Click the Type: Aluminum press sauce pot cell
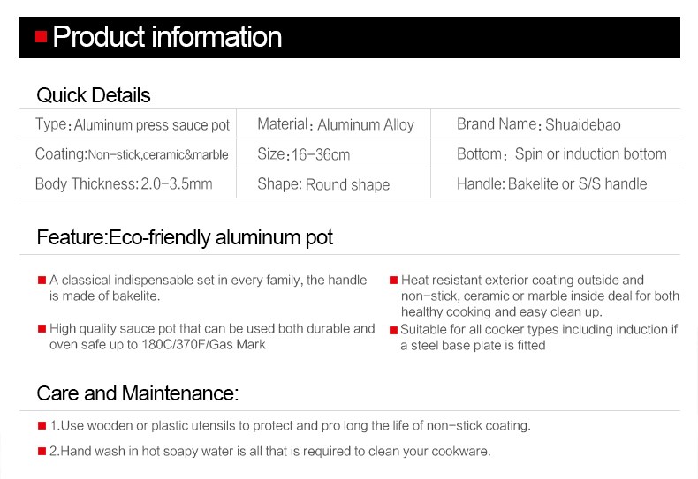The width and height of the screenshot is (698, 479). click(128, 123)
